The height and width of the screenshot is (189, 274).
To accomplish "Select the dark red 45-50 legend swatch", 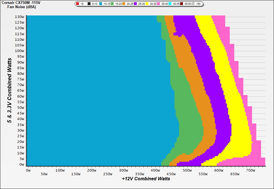I will [182, 4].
